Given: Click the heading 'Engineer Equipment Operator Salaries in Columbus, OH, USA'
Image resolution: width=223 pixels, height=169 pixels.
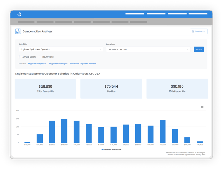Looking at the screenshot, I should [x=58, y=74].
